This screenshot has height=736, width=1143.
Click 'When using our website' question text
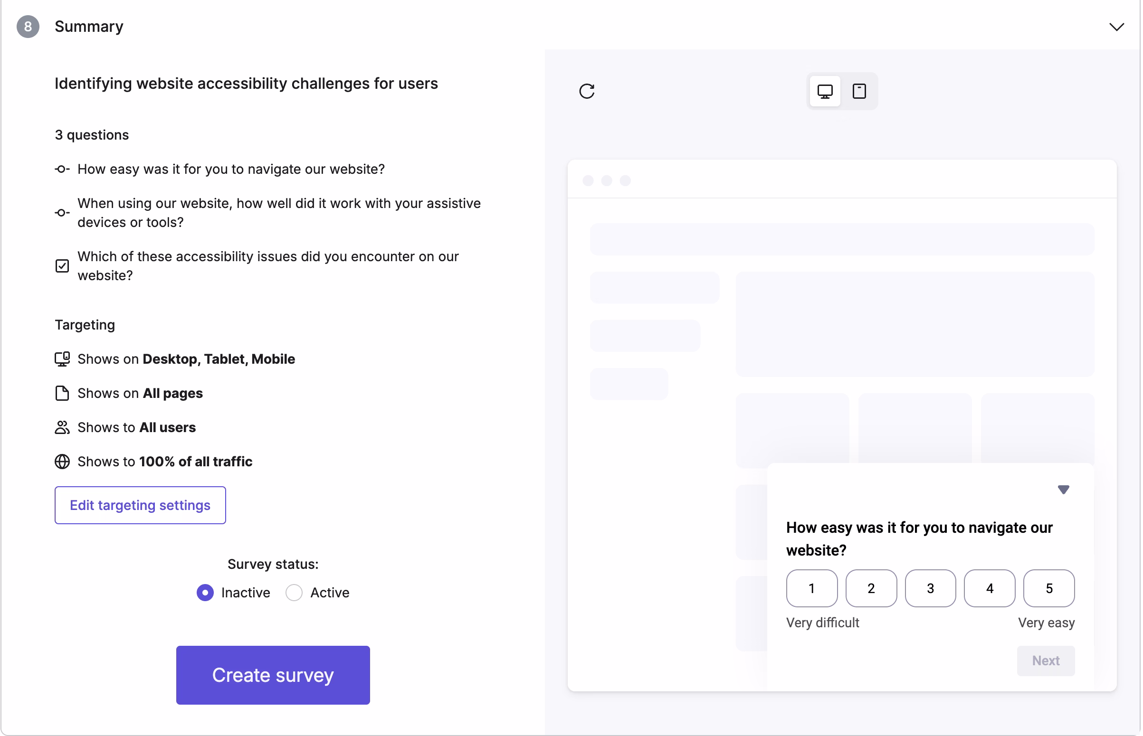click(279, 213)
